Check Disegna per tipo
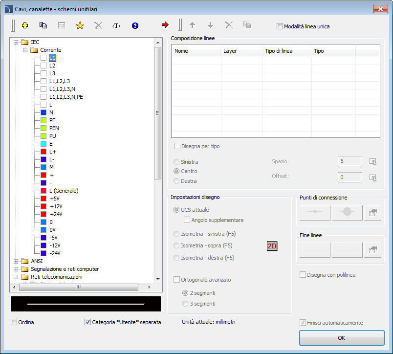The image size is (393, 354). point(177,146)
